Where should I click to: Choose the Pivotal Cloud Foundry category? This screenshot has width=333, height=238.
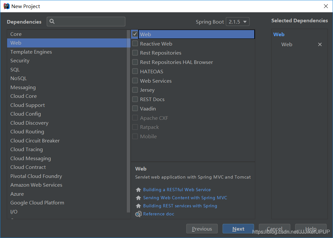67,176
